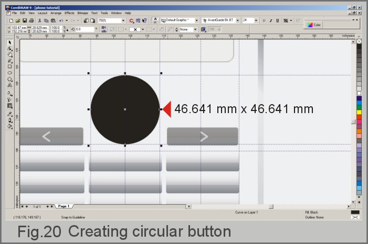The height and width of the screenshot is (244, 368).
Task: Click the Export icon
Action: [x=93, y=20]
